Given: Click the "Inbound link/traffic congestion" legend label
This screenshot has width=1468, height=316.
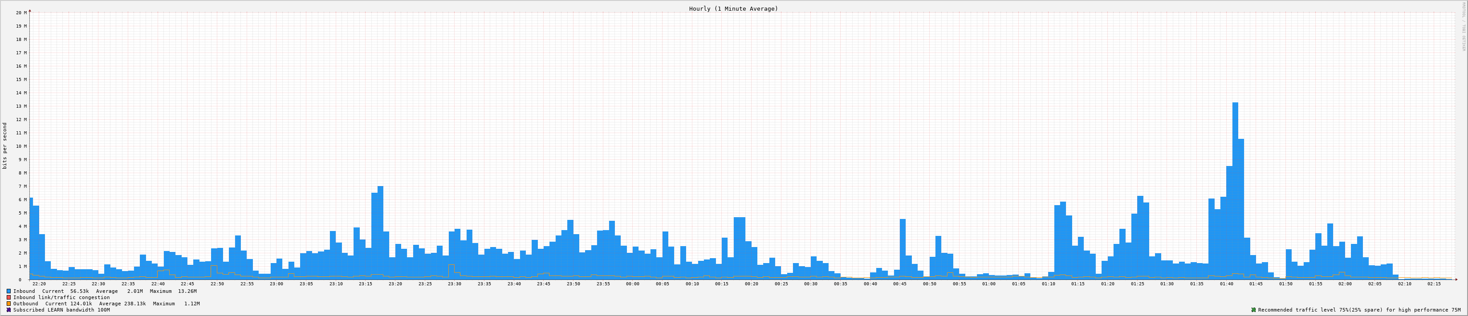Looking at the screenshot, I should (x=61, y=297).
